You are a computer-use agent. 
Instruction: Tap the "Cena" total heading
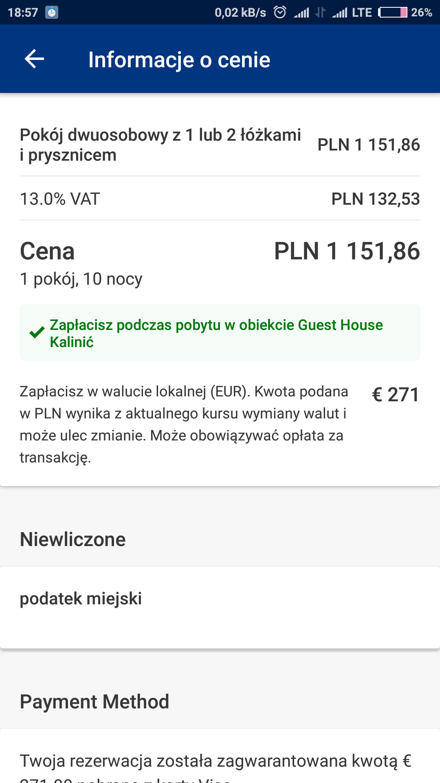tap(47, 251)
